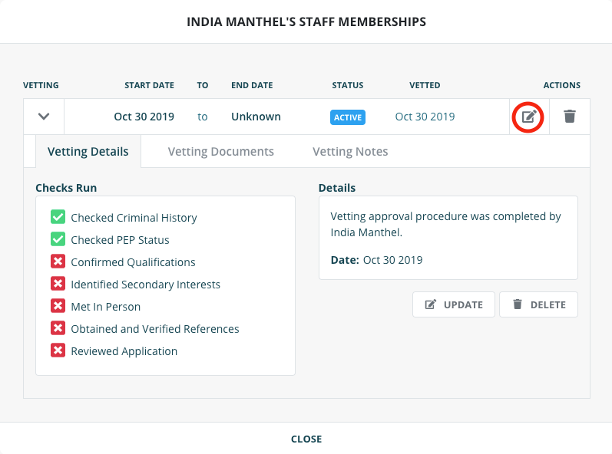612x454 pixels.
Task: Click the Reviewed Application X icon
Action: (58, 350)
